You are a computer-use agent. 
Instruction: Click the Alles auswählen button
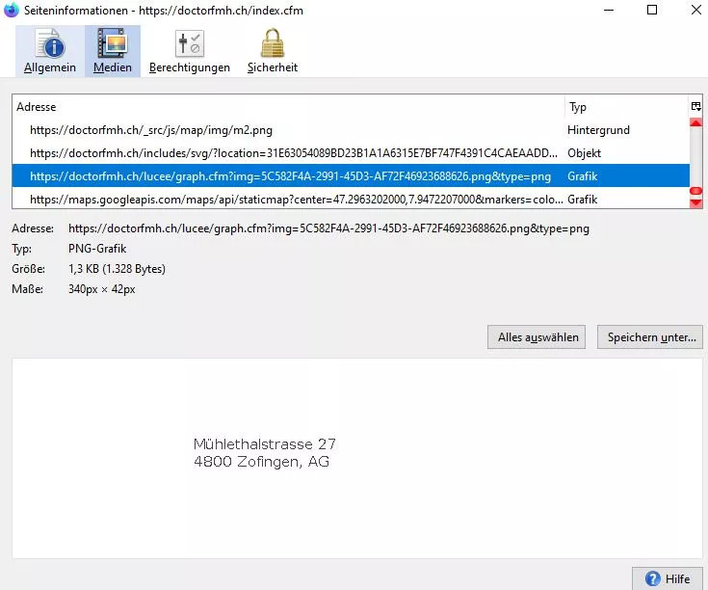(x=537, y=337)
